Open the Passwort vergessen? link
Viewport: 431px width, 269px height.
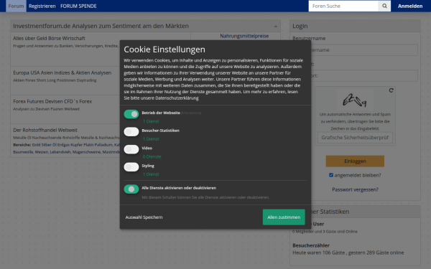coord(355,189)
